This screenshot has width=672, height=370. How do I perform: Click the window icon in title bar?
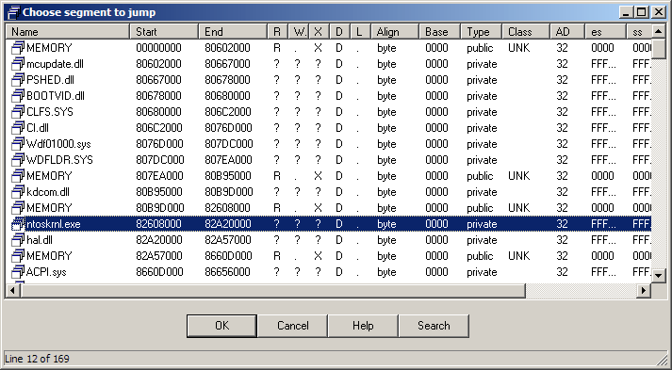point(14,12)
